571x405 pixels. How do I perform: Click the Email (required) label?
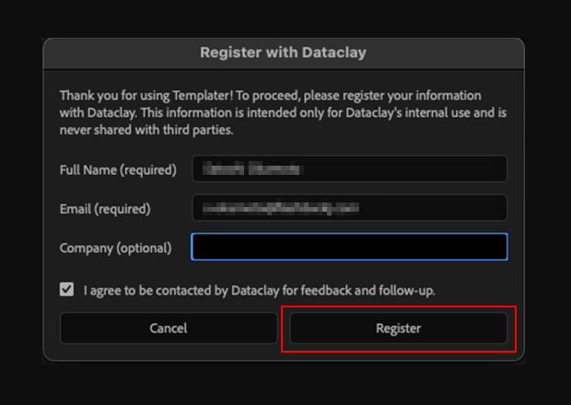pos(104,209)
